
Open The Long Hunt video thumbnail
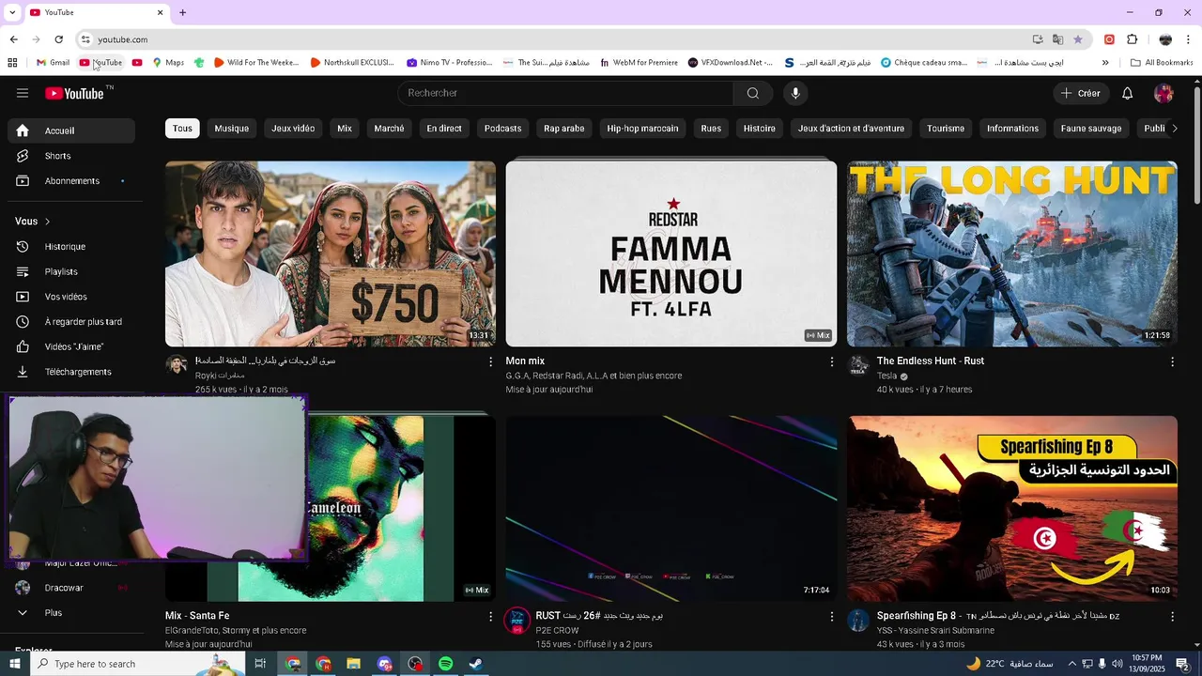pyautogui.click(x=1012, y=253)
